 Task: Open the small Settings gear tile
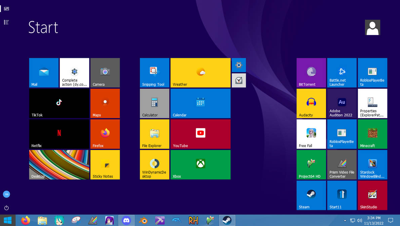[239, 65]
